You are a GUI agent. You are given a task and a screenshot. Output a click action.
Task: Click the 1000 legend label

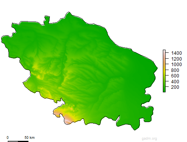[x=176, y=65]
